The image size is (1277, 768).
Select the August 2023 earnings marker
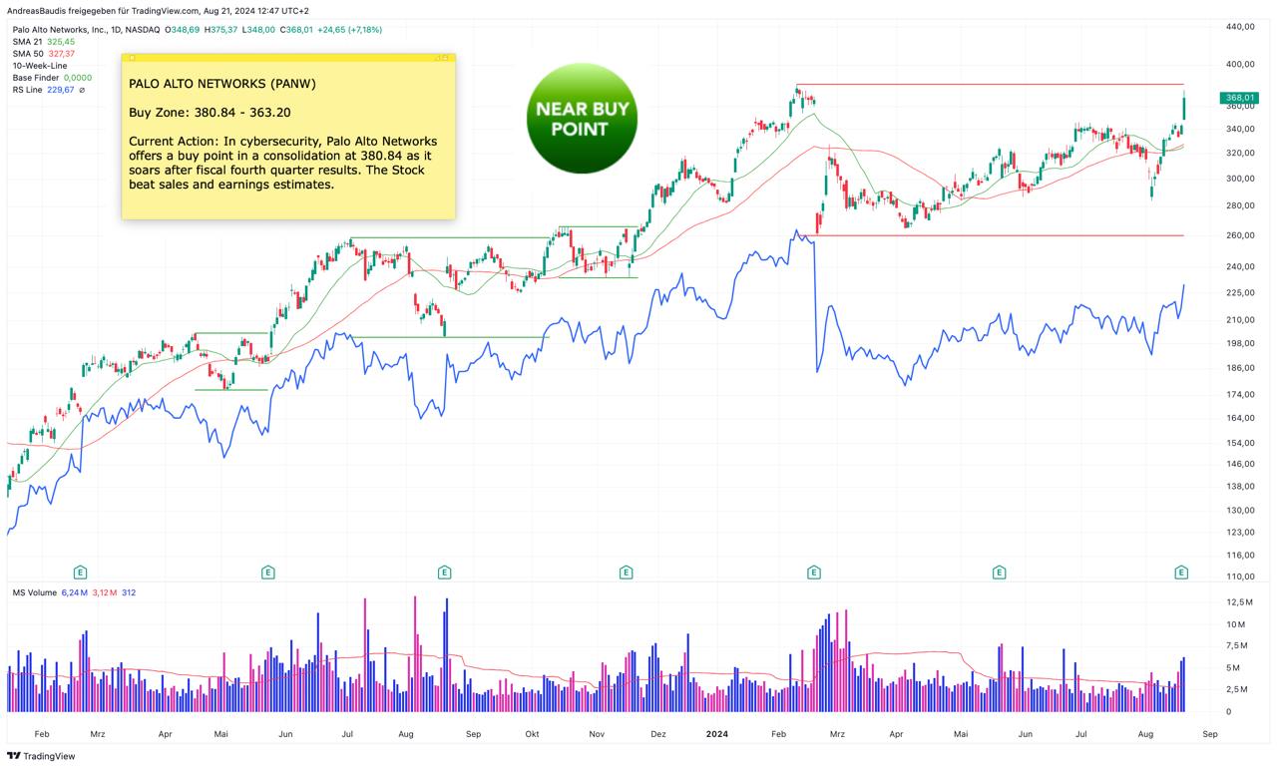pos(444,573)
